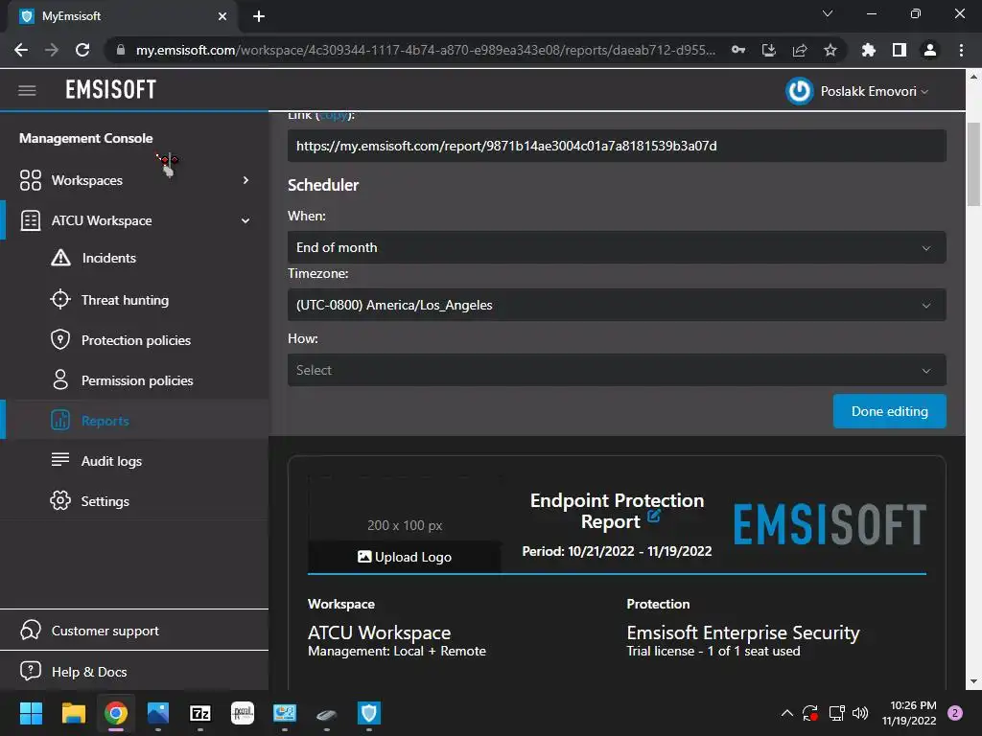Open File Explorer from taskbar

tap(73, 713)
